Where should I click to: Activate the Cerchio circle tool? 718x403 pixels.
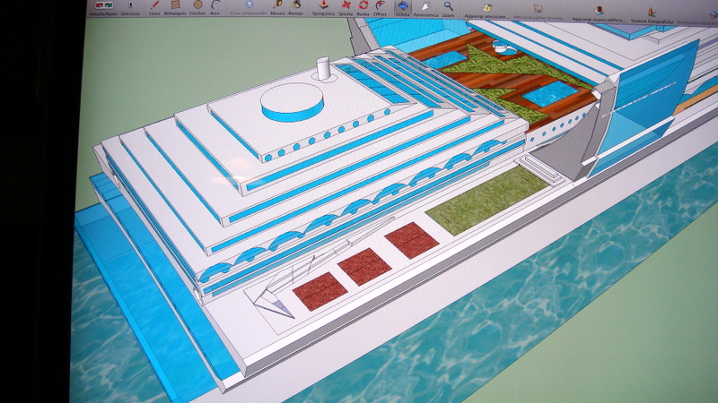197,5
